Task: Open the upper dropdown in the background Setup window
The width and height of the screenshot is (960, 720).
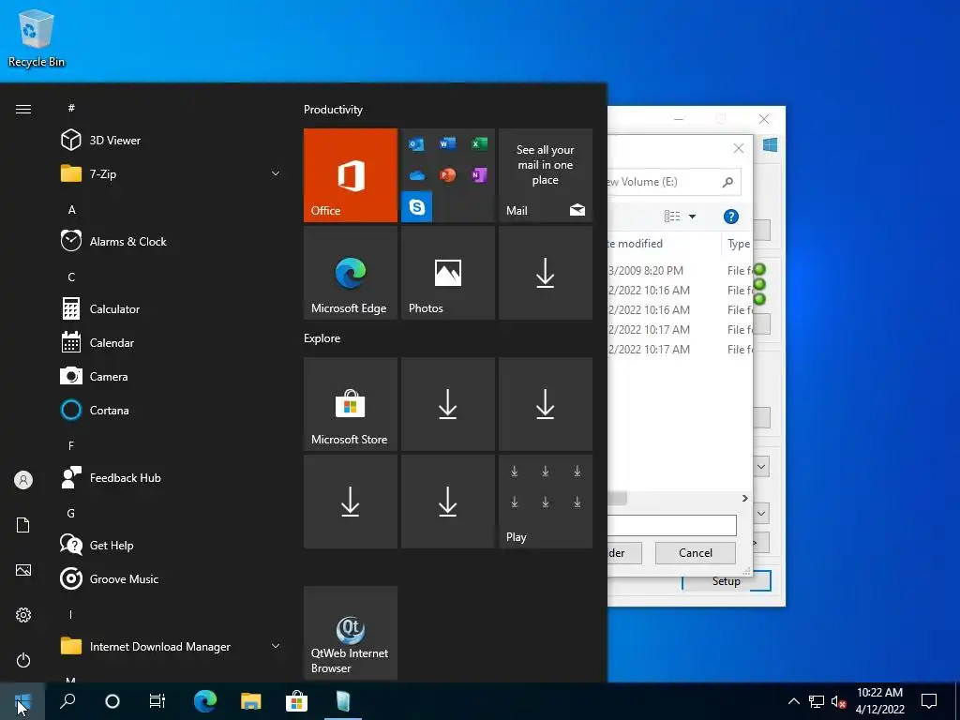Action: [x=761, y=467]
